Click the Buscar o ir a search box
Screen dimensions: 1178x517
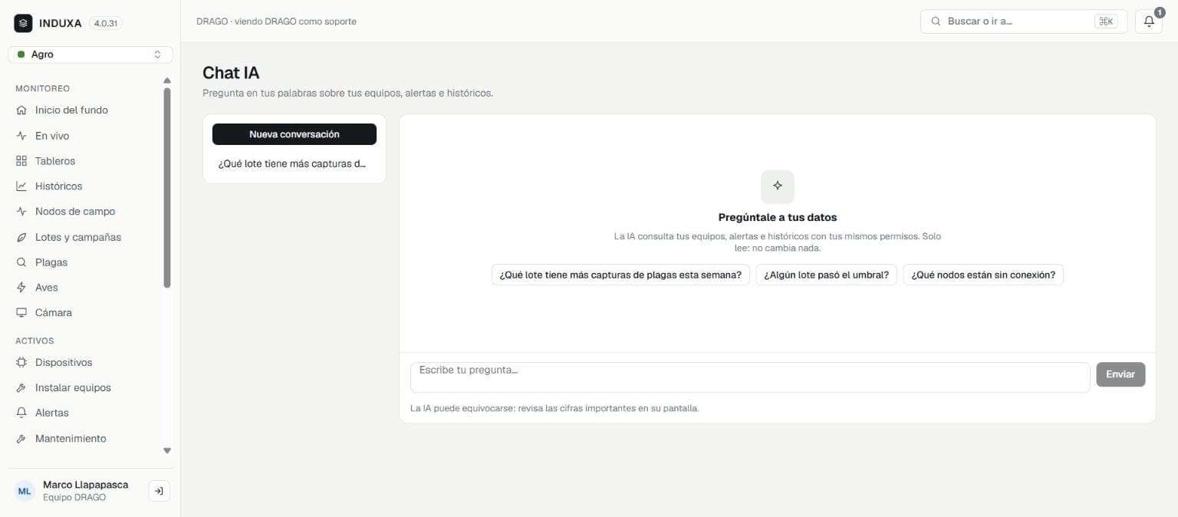click(1024, 21)
